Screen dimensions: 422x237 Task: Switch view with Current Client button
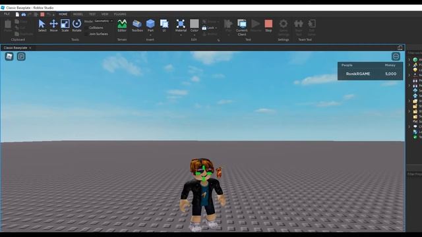(x=242, y=27)
